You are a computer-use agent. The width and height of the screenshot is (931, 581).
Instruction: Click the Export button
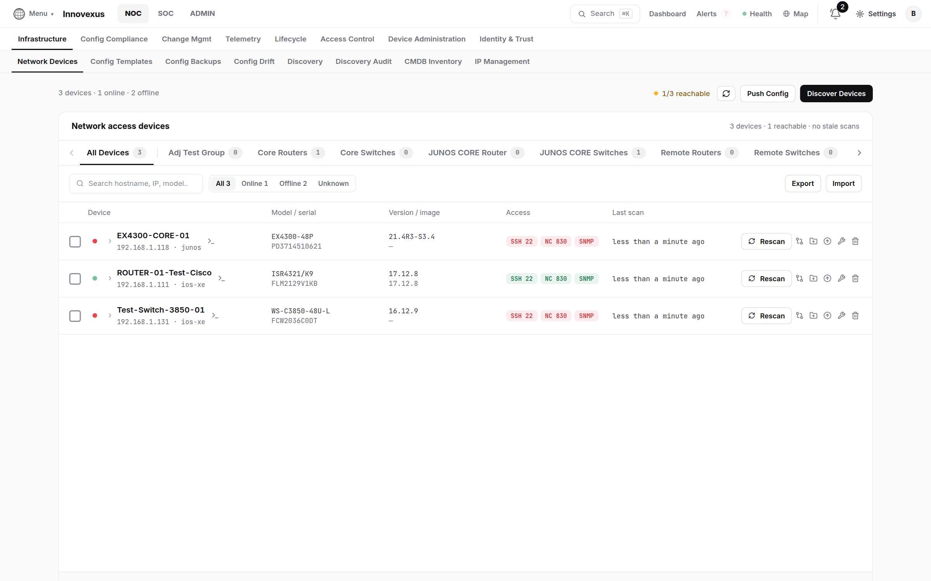(x=803, y=183)
